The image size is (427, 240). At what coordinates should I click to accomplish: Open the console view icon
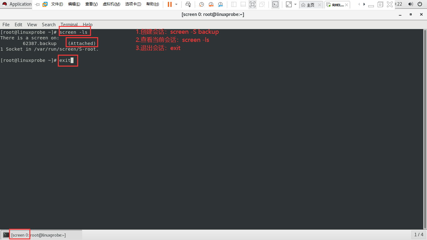[275, 4]
